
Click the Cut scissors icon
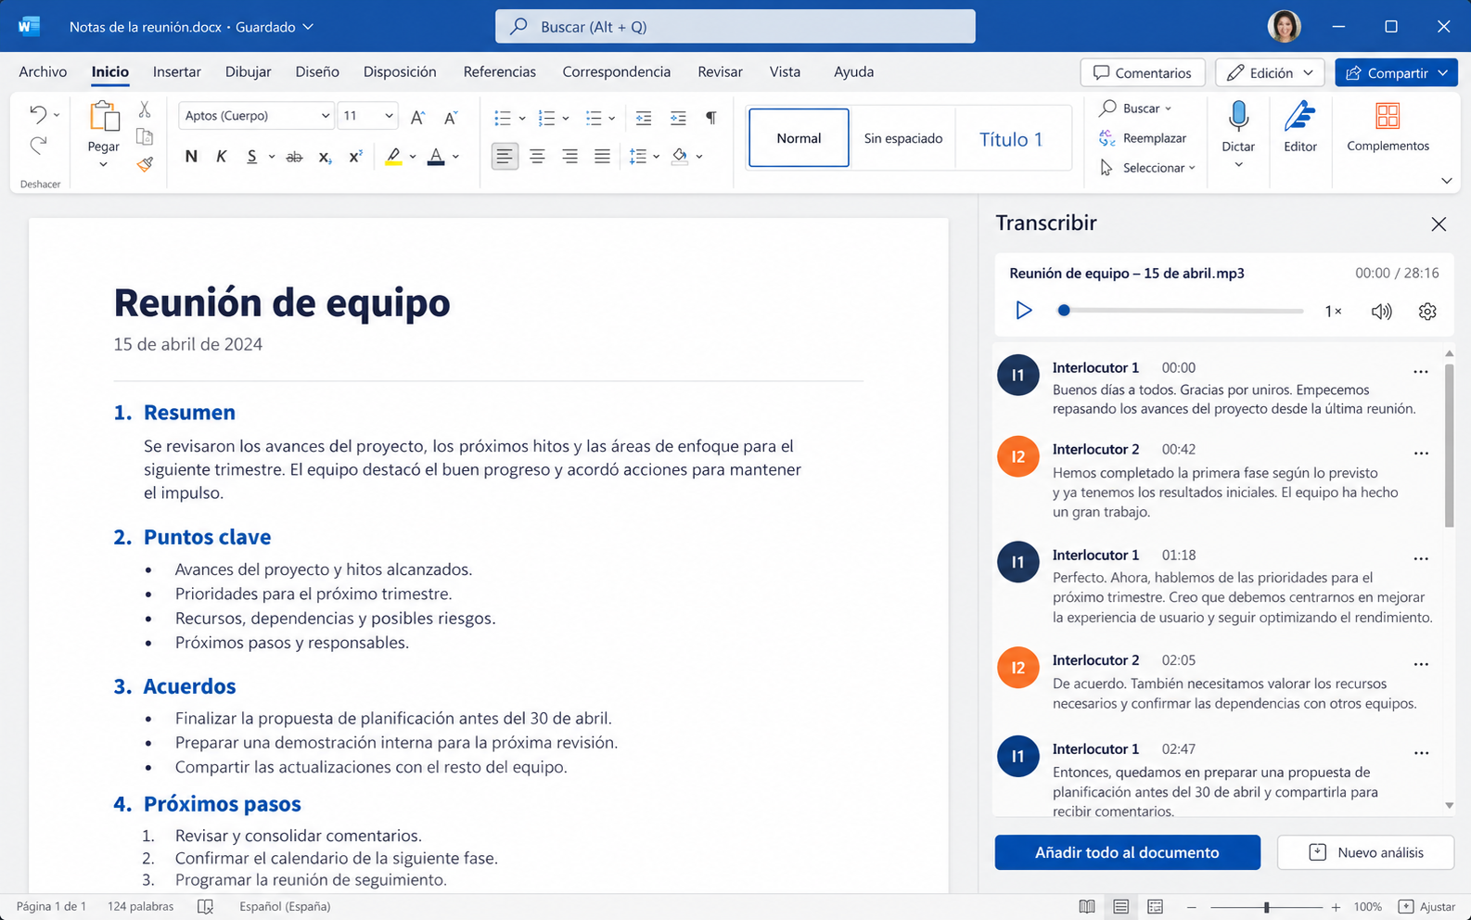(x=145, y=110)
